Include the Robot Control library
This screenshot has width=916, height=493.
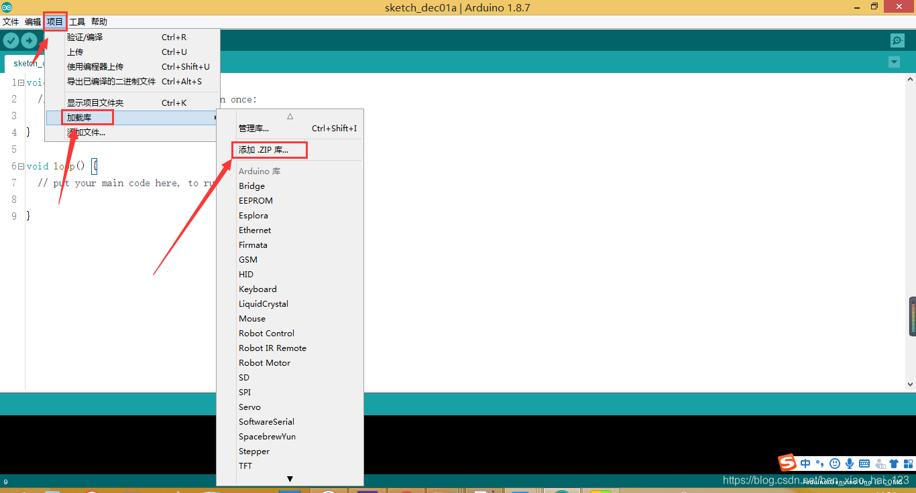(290, 334)
